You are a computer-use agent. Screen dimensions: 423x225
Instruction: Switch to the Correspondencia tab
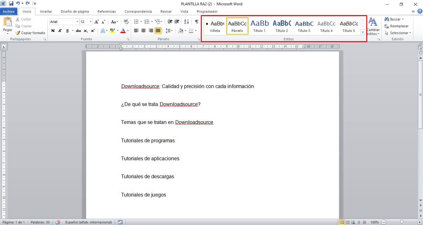tap(138, 11)
